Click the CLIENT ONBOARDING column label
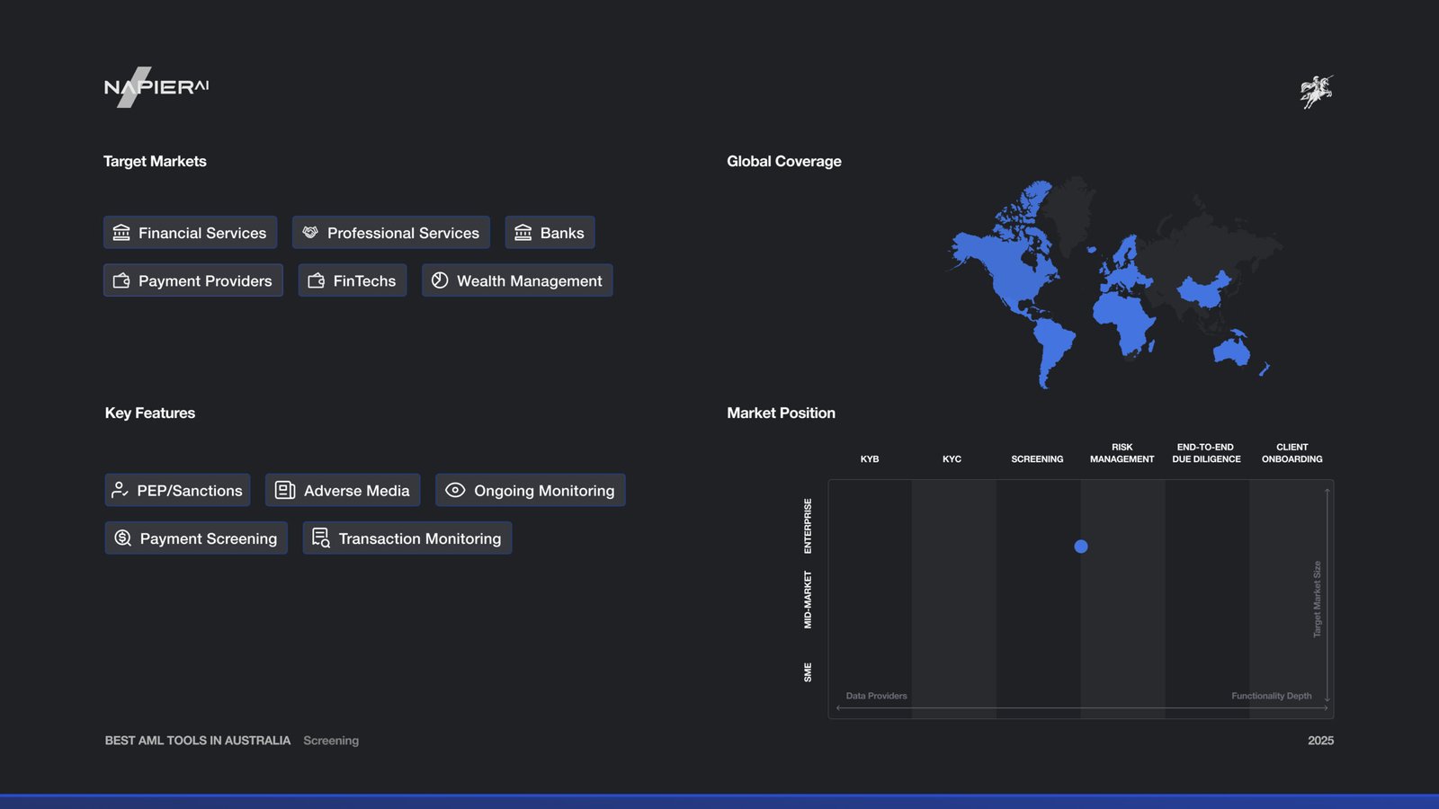Viewport: 1439px width, 809px height. click(x=1292, y=453)
